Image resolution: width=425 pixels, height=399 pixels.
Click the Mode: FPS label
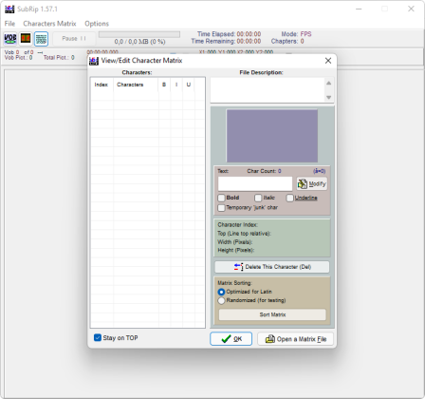[296, 34]
